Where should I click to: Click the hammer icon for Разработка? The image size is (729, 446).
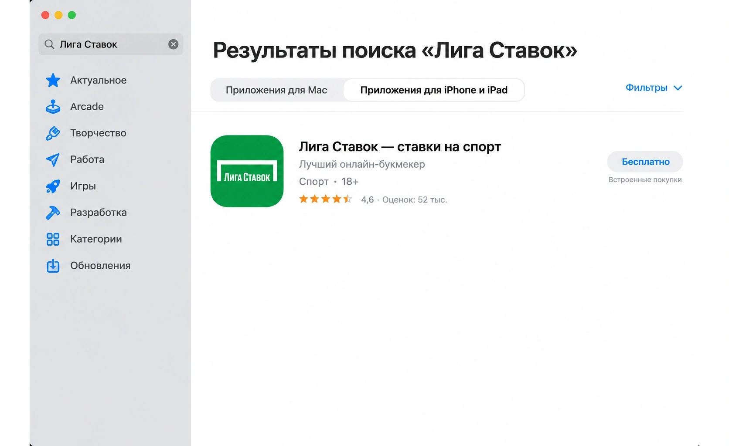click(53, 213)
